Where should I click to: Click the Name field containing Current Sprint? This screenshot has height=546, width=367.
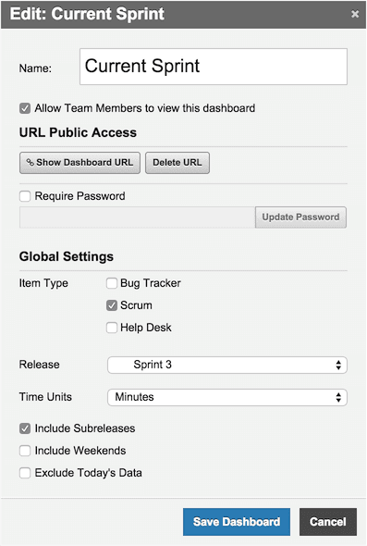click(x=214, y=67)
